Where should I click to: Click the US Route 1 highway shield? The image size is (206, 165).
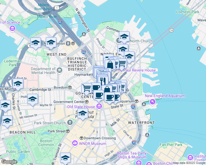57,8
